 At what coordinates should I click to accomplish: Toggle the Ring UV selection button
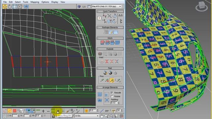click(x=53, y=111)
